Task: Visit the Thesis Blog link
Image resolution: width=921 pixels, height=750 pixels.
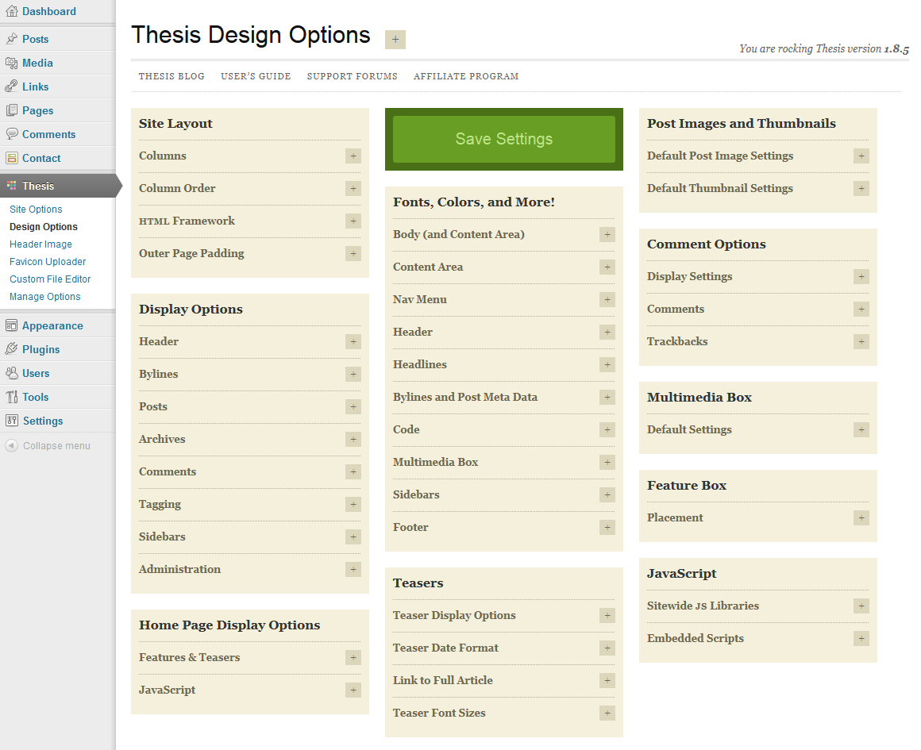Action: (171, 76)
